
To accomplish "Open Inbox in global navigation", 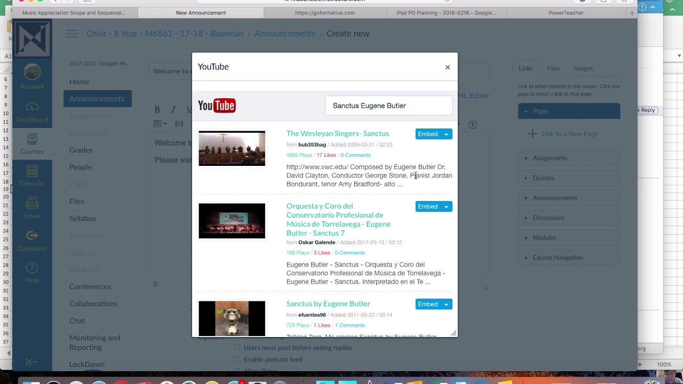I will (32, 209).
